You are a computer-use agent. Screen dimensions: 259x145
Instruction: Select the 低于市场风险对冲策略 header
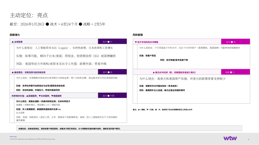(x=177, y=42)
